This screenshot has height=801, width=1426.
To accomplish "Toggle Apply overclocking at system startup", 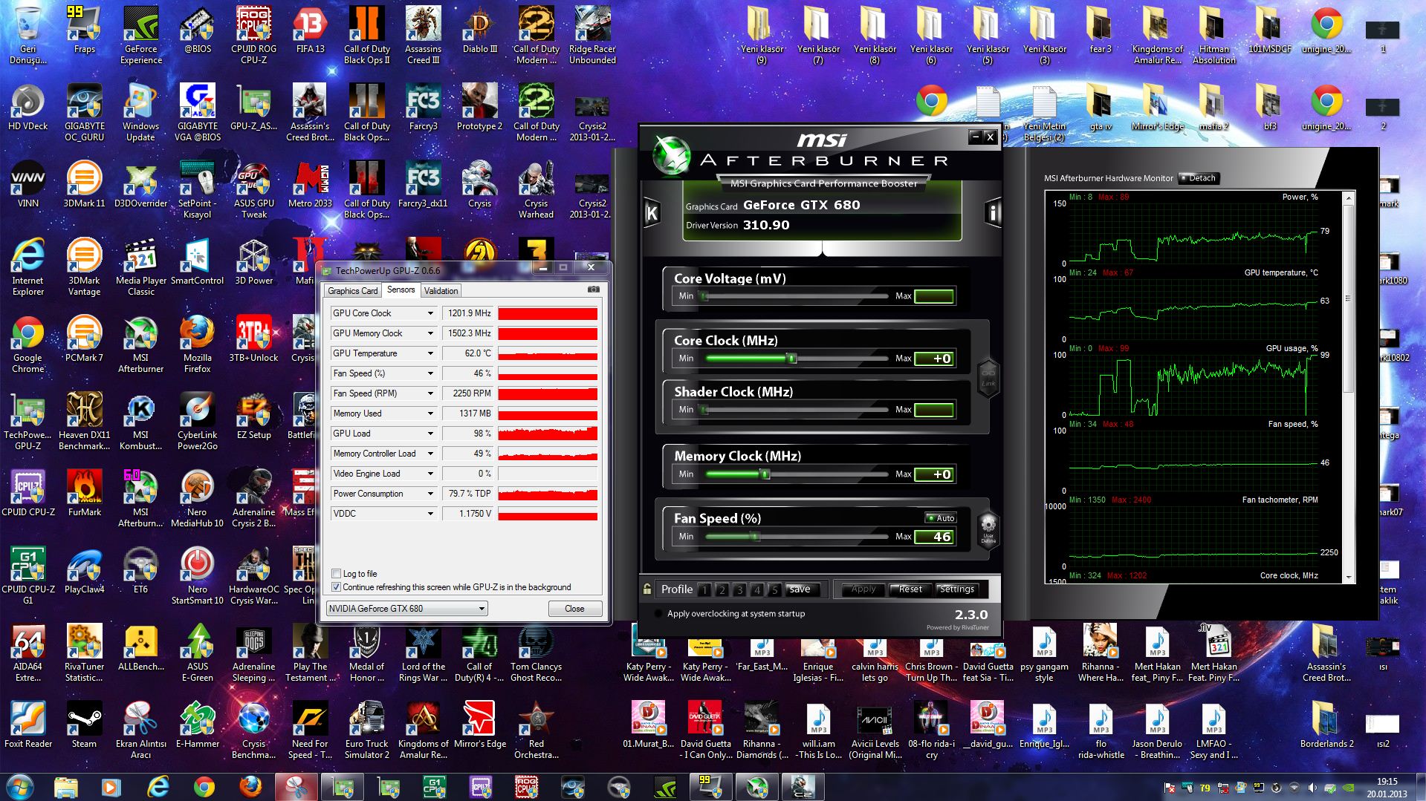I will tap(658, 614).
